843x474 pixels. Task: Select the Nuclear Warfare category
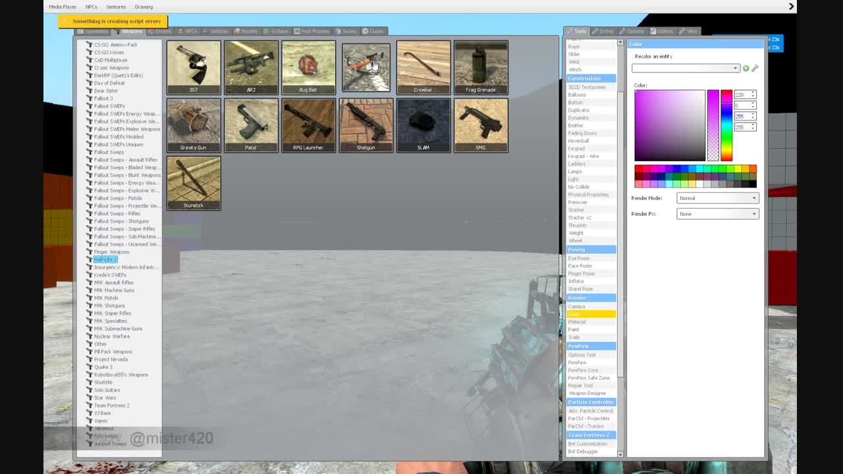point(112,336)
